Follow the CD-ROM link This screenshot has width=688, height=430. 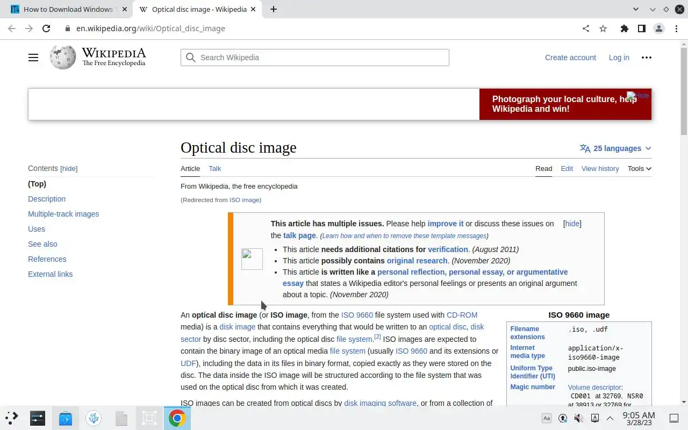point(462,315)
